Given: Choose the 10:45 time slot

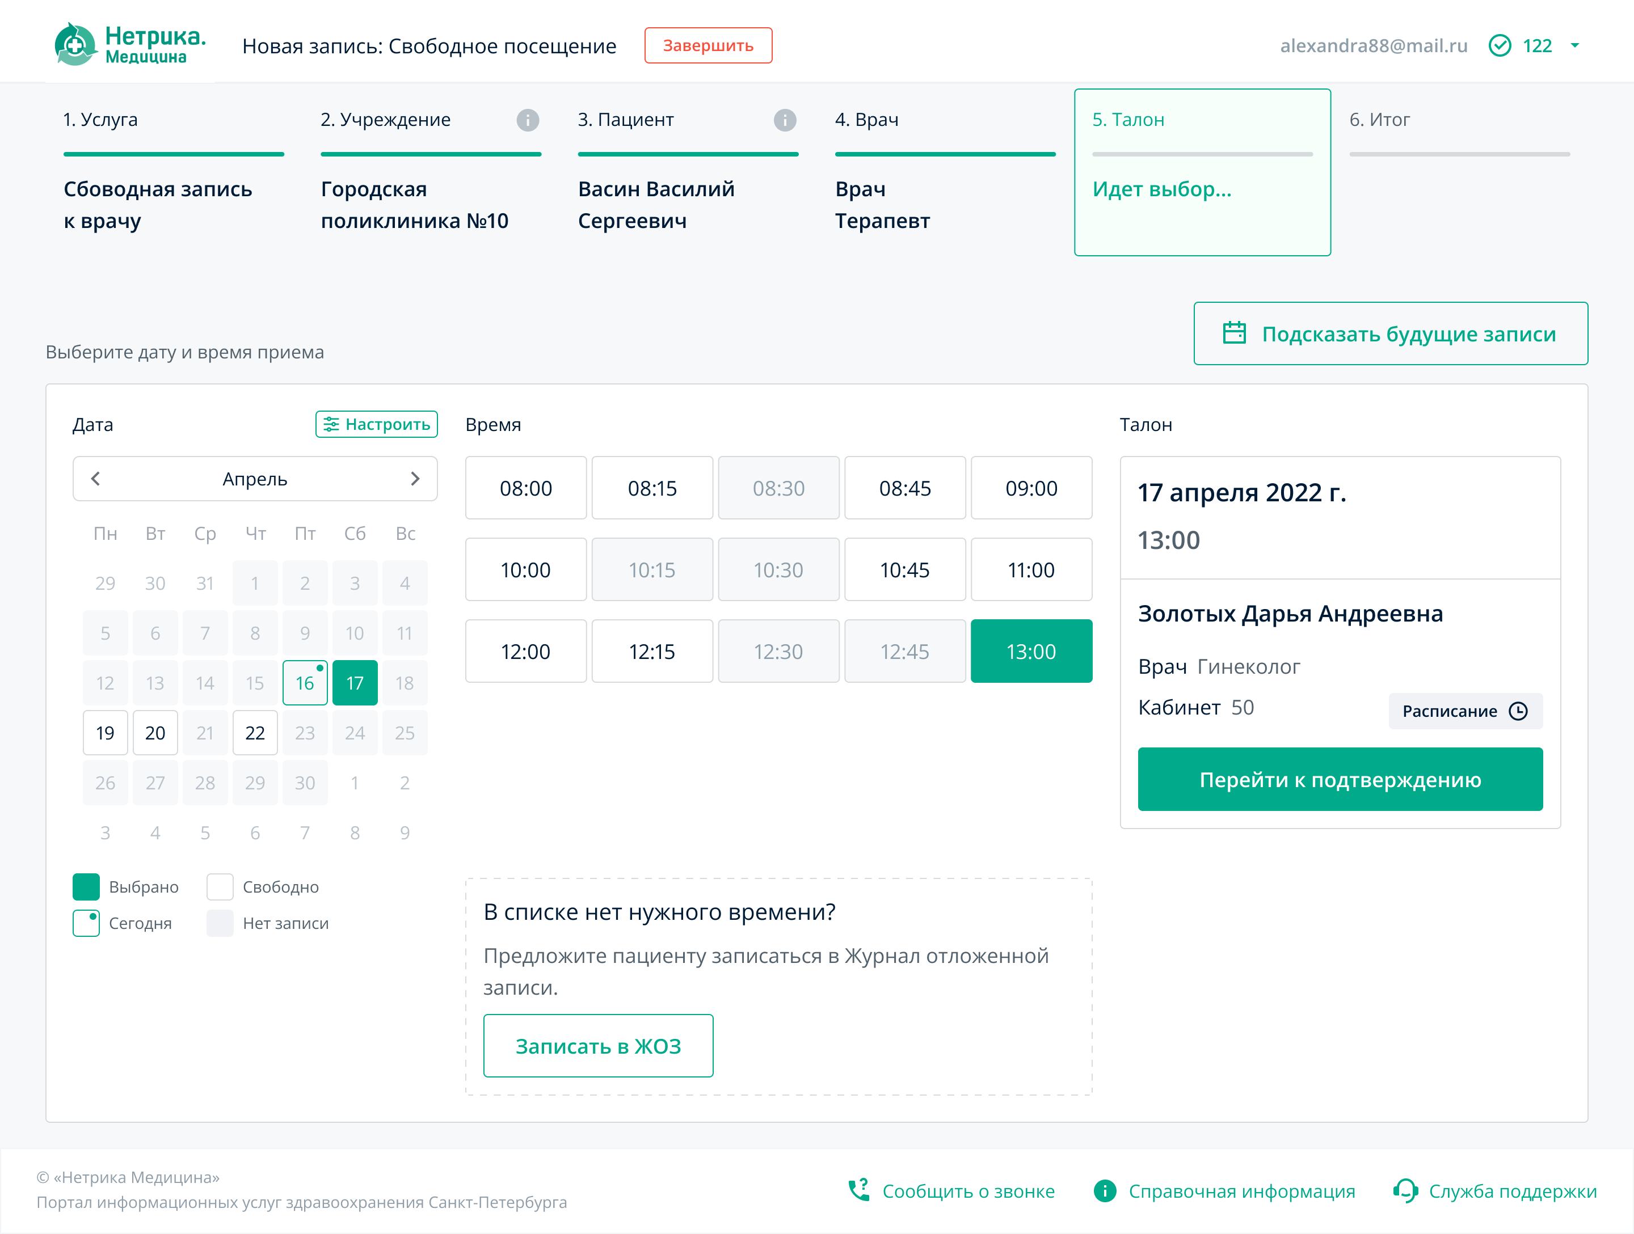Looking at the screenshot, I should coord(904,570).
